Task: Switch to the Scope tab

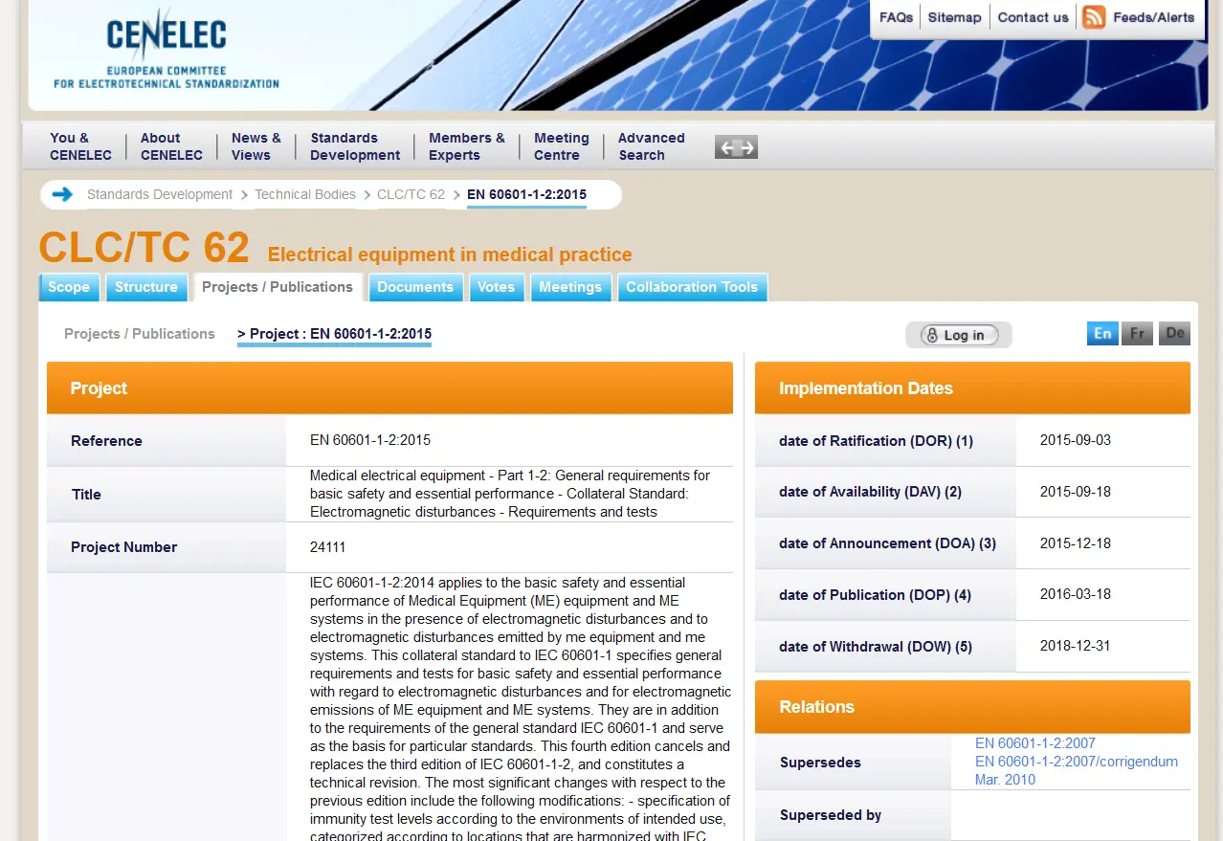Action: pos(69,287)
